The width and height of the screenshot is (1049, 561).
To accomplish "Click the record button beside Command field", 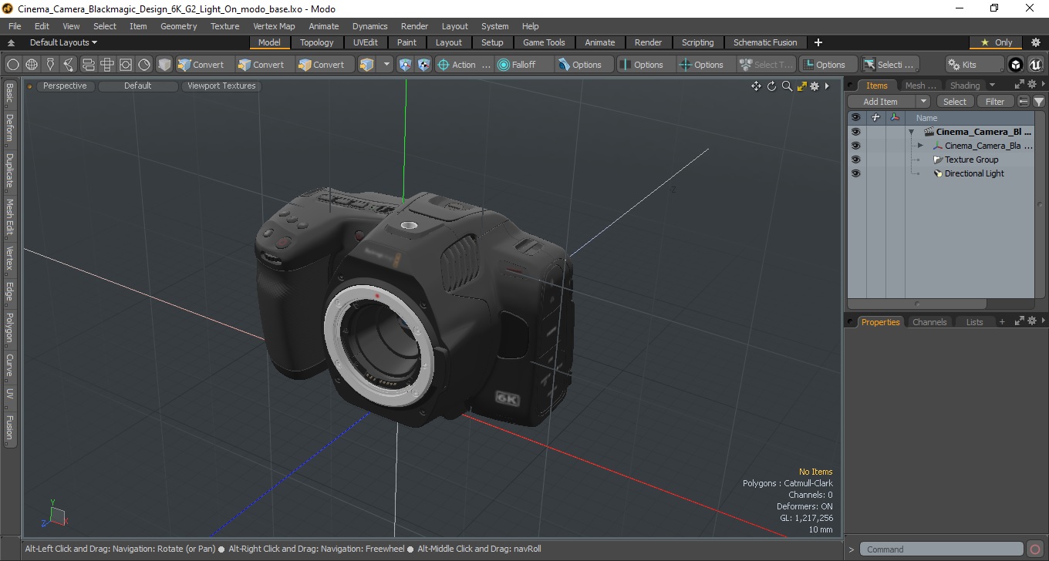I will pos(1035,549).
